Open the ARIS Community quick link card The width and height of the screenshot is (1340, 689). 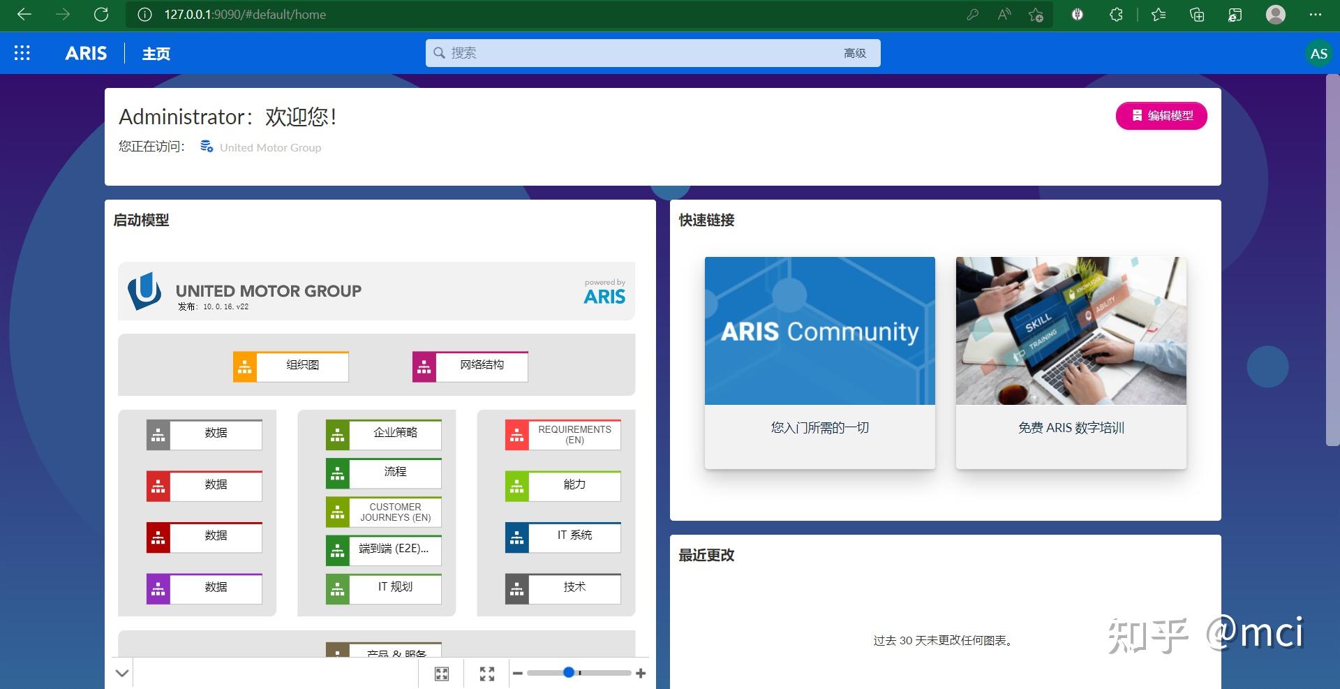[820, 362]
